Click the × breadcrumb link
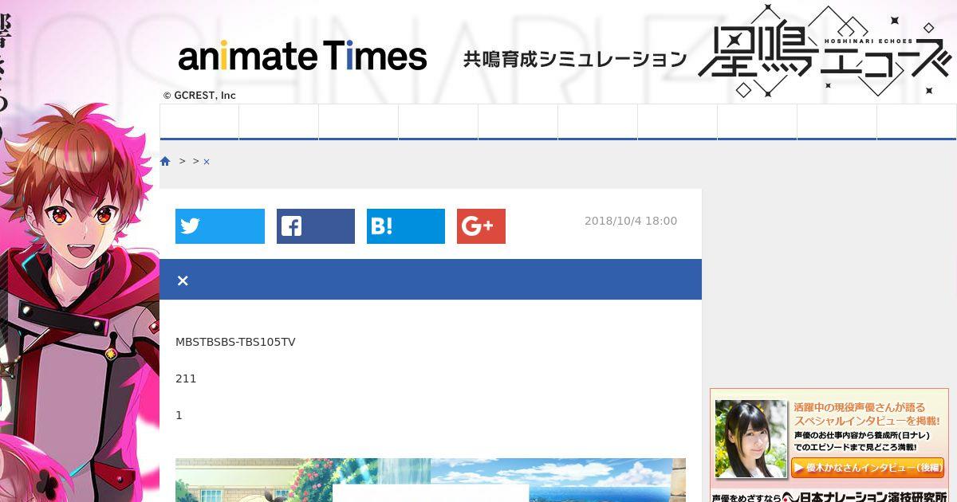Image resolution: width=957 pixels, height=502 pixels. (x=207, y=162)
